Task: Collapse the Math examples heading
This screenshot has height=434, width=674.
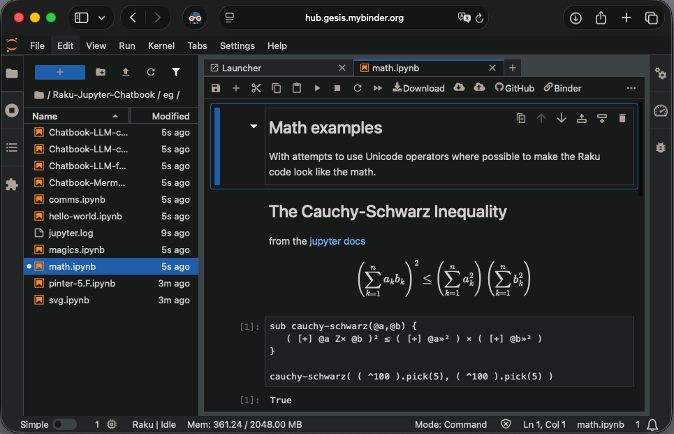Action: 254,127
